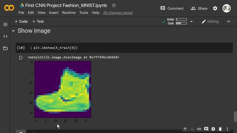Collapse the Show image section

(x=13, y=31)
